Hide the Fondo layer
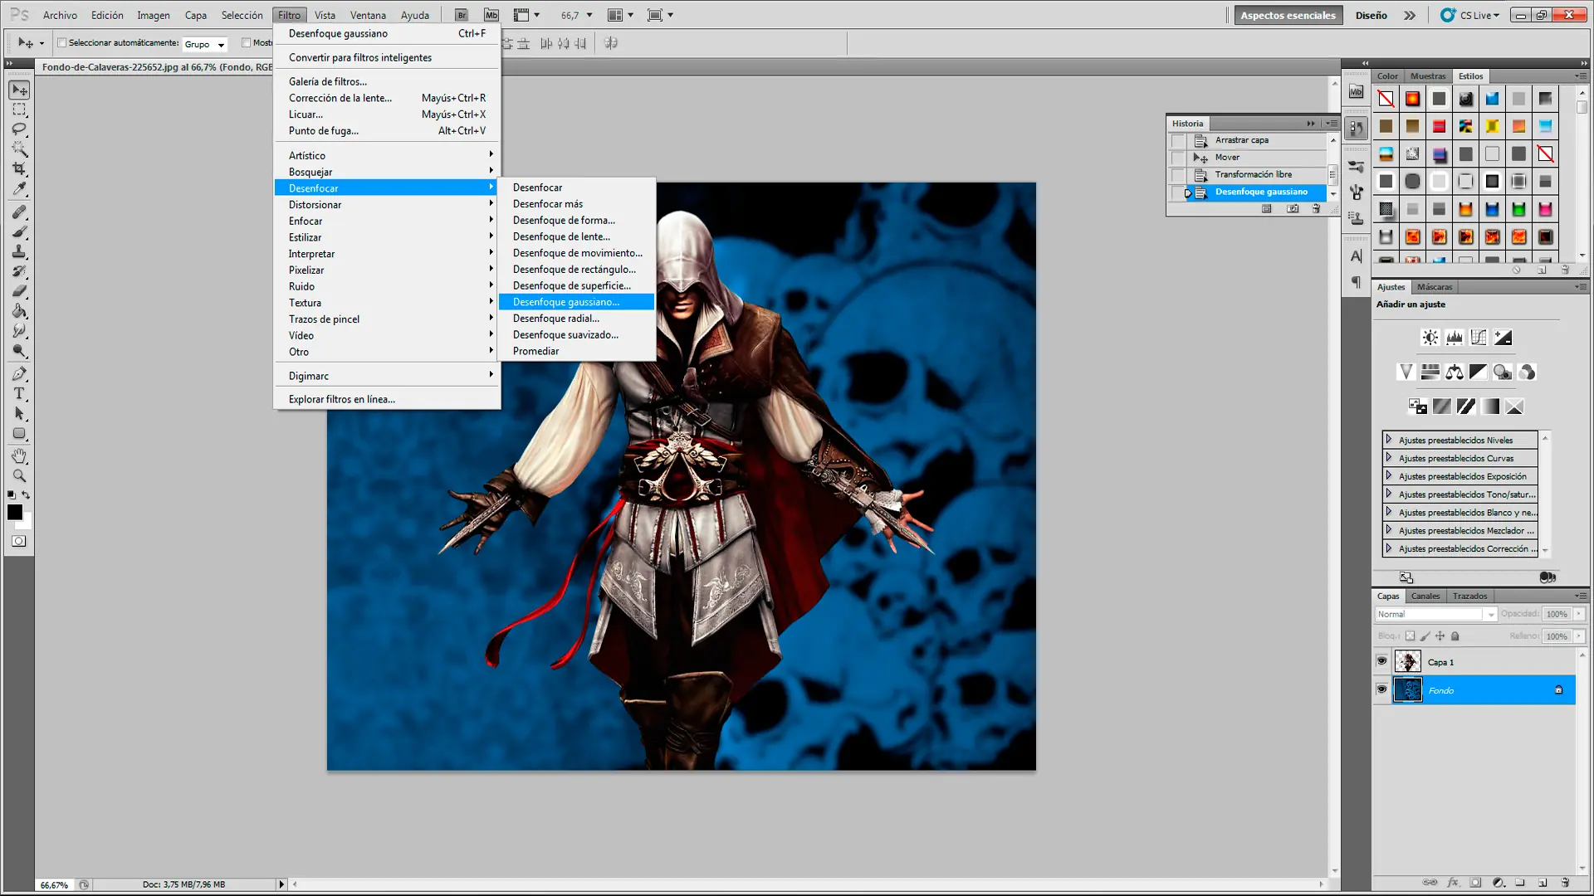Viewport: 1594px width, 896px height. point(1382,689)
